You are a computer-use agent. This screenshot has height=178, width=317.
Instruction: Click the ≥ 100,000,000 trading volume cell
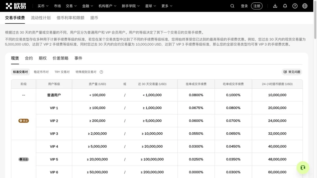152,159
